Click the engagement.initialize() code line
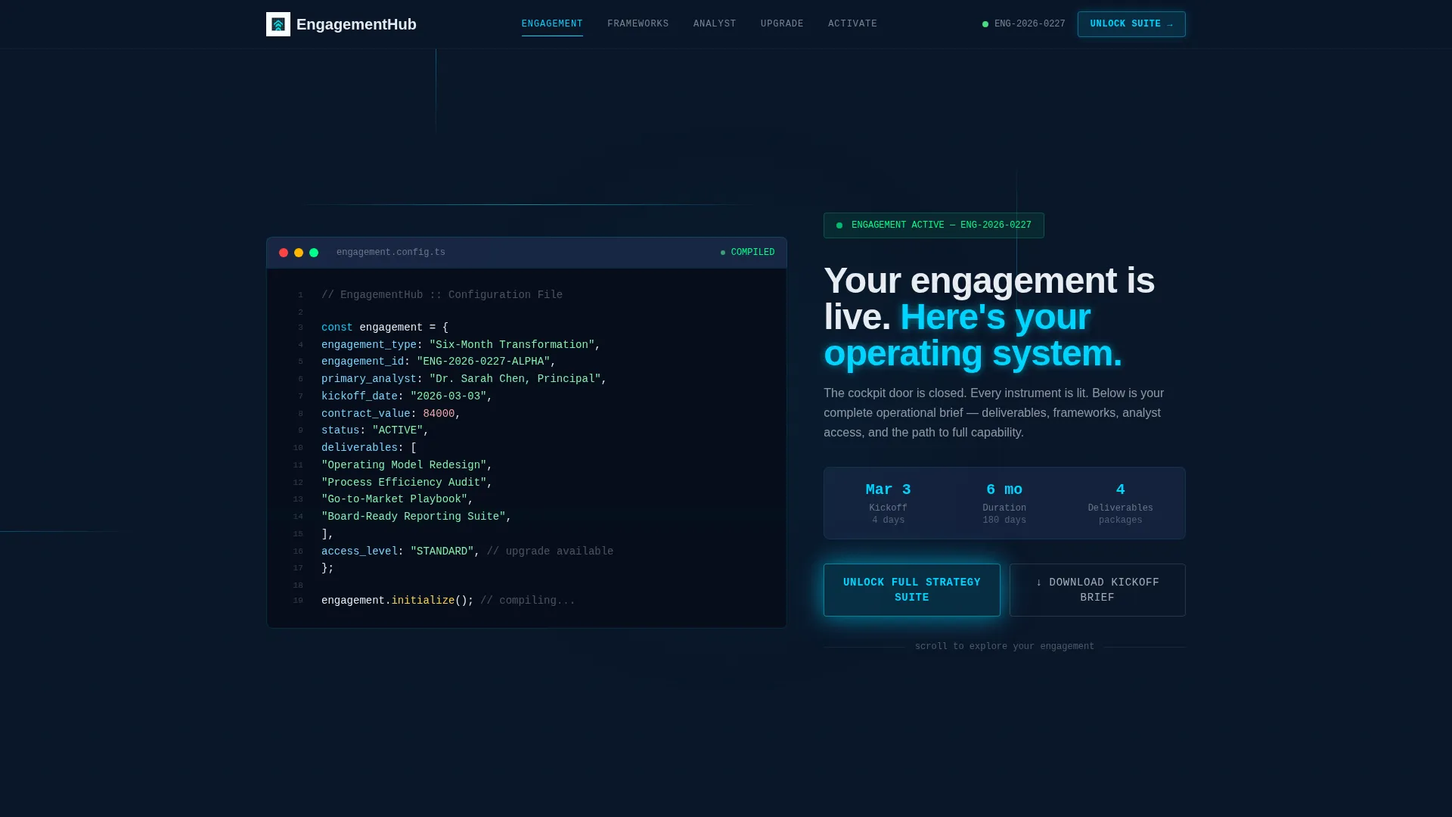The image size is (1452, 817). coord(448,601)
